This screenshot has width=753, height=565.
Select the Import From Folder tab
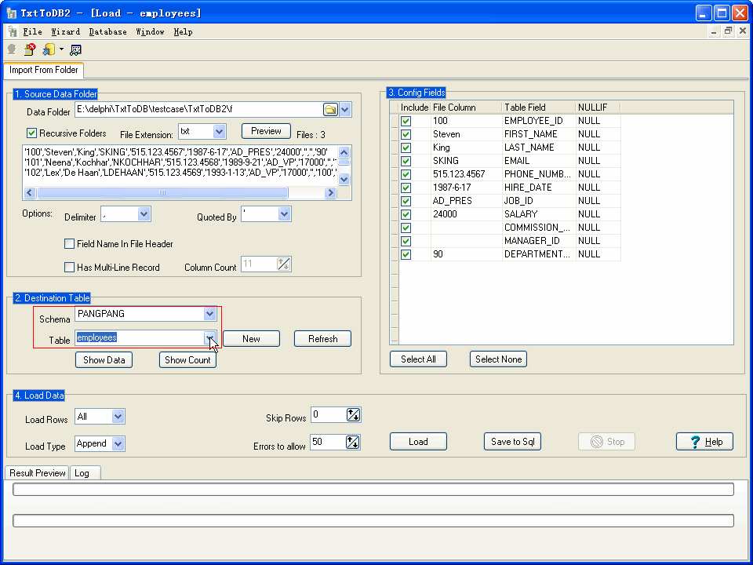click(43, 70)
